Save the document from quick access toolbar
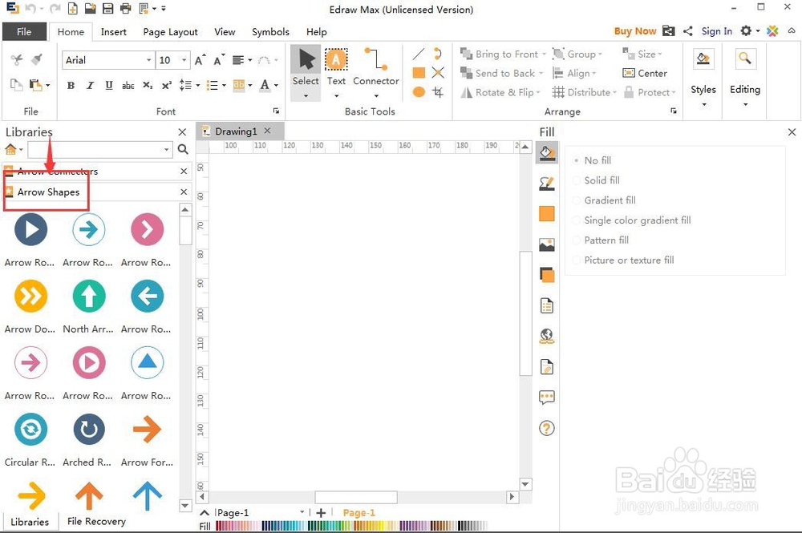Image resolution: width=802 pixels, height=533 pixels. 107,8
